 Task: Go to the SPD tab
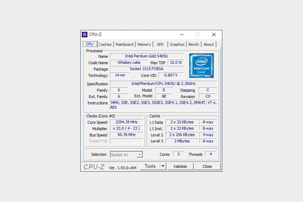click(160, 44)
